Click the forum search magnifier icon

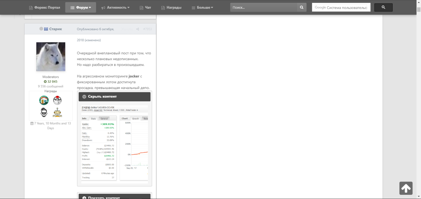tap(302, 7)
